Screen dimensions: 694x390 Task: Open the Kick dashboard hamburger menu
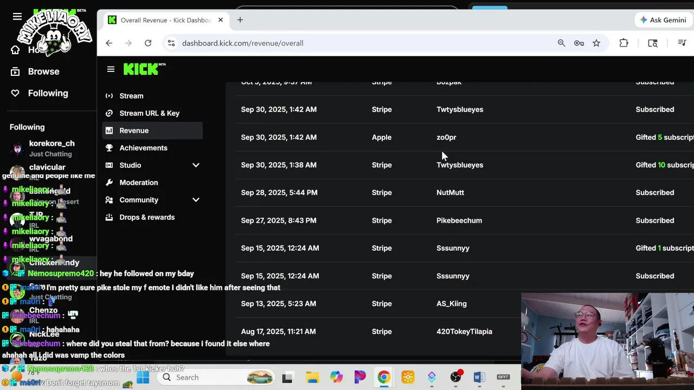111,69
